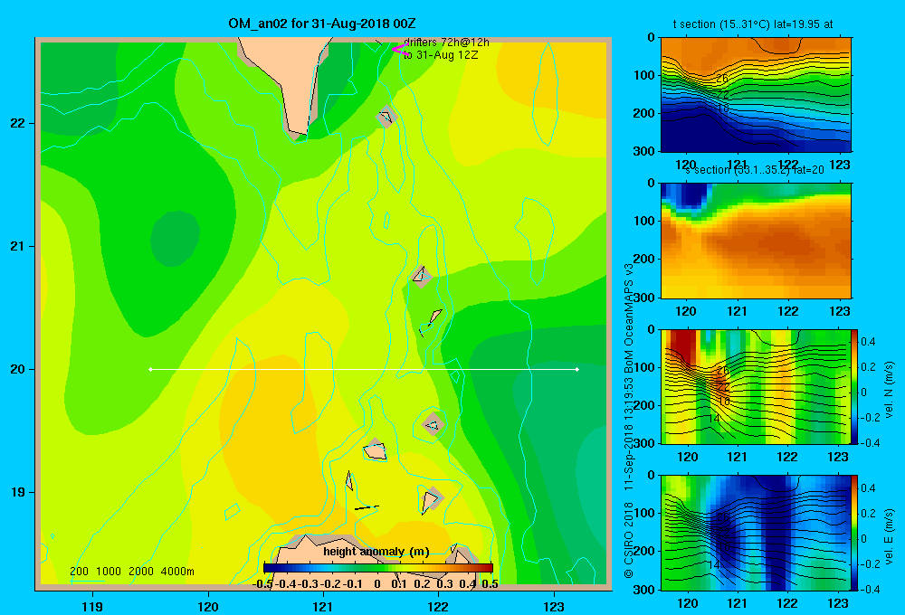The height and width of the screenshot is (615, 905).
Task: Click the 300 depth label of the salinity section
Action: click(644, 298)
